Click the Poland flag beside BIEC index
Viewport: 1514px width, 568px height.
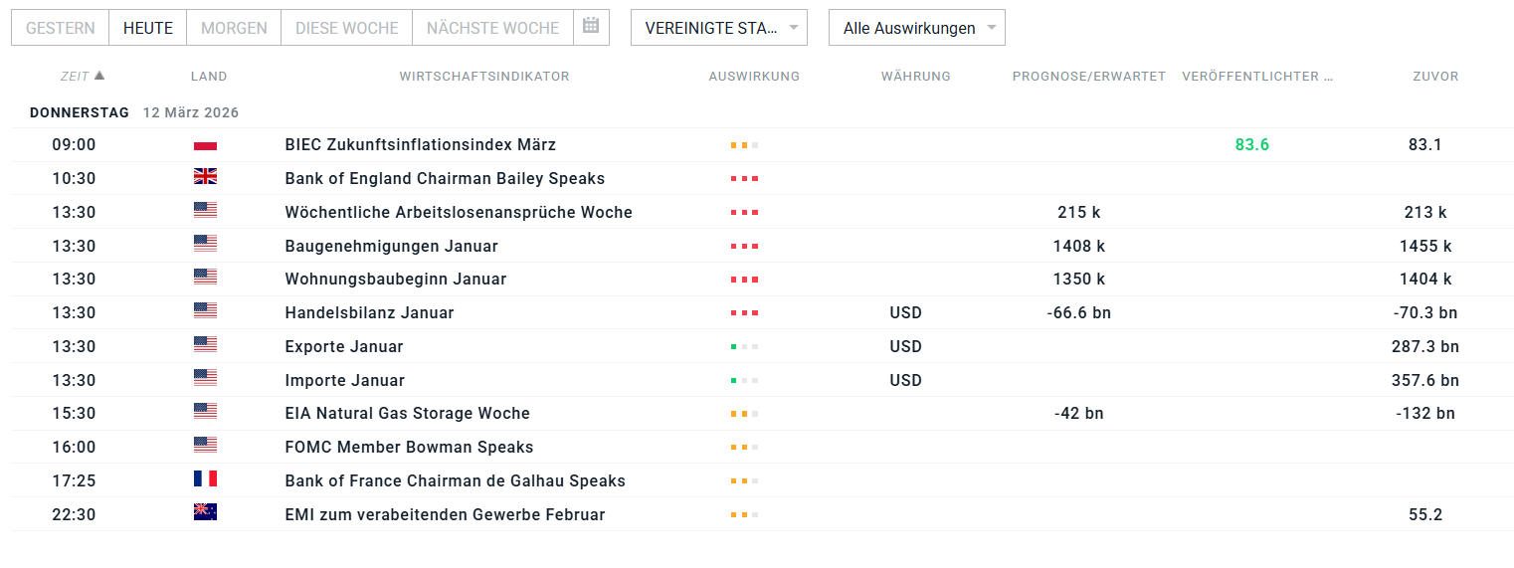pos(205,145)
